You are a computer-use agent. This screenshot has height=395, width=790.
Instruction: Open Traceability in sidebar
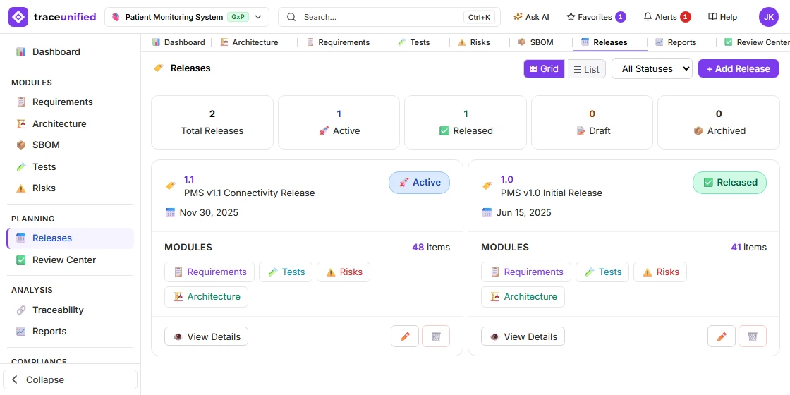tap(70, 310)
